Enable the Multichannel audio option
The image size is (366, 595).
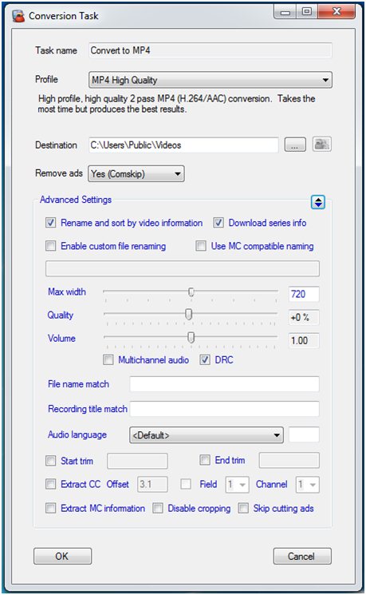point(108,359)
